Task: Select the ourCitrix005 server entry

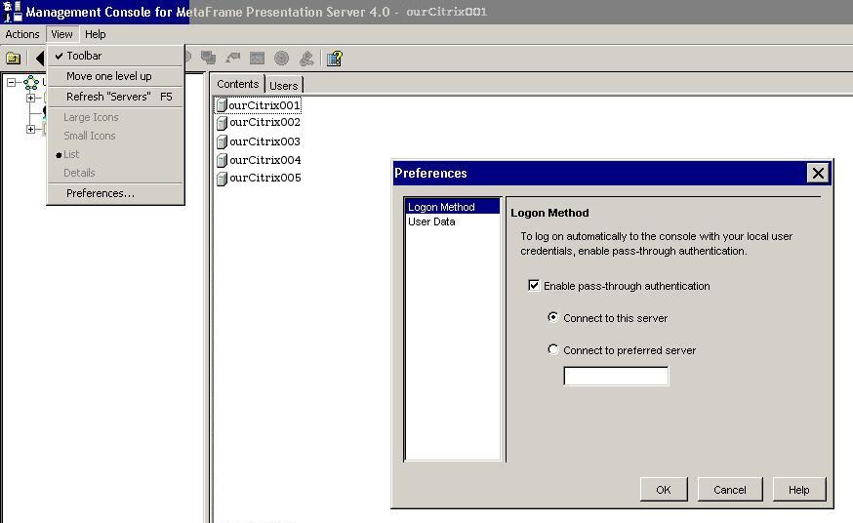Action: point(264,178)
